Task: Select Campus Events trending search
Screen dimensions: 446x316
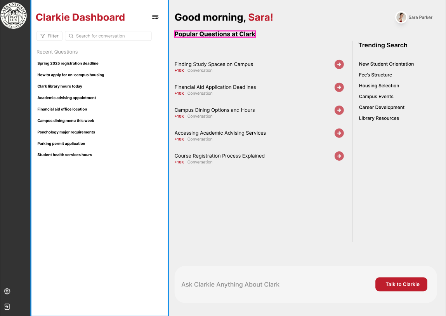Action: click(376, 96)
